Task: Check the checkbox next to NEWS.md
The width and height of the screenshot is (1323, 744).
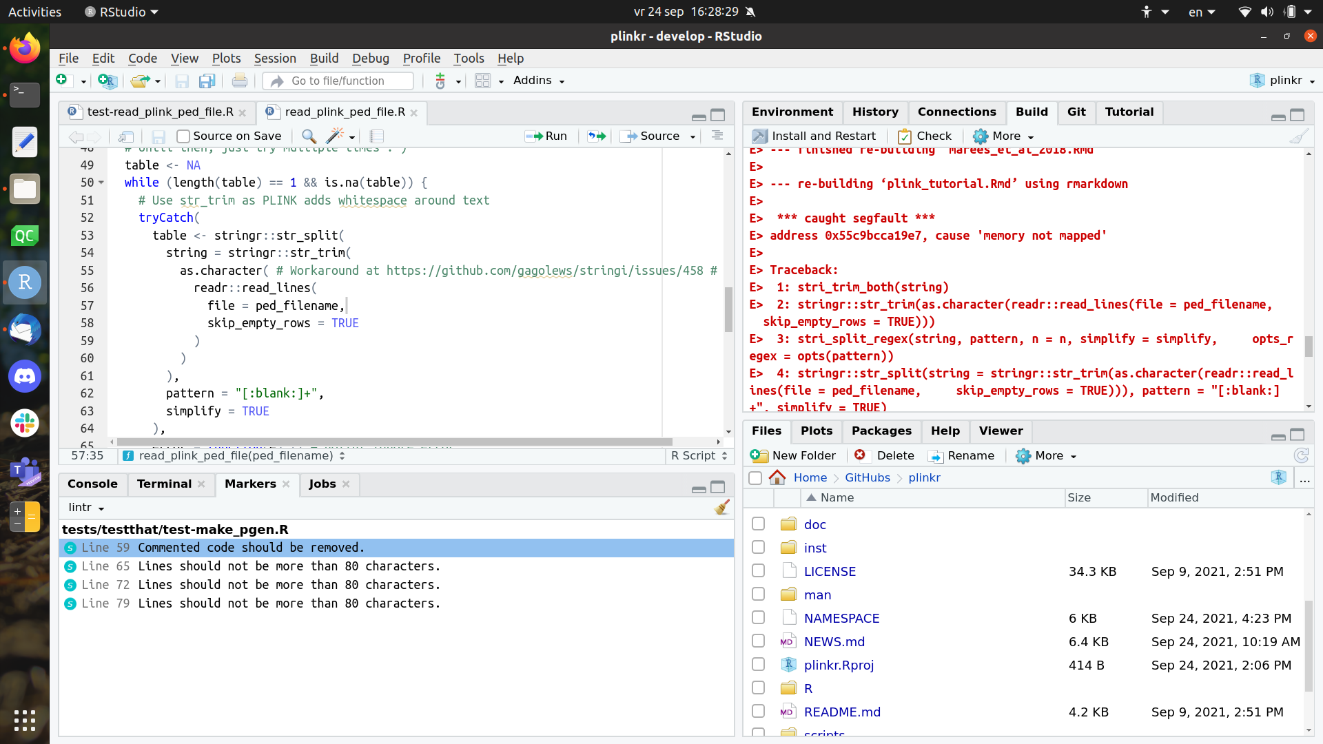Action: point(758,641)
